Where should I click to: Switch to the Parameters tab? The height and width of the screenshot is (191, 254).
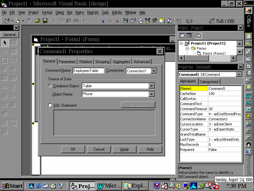pyautogui.click(x=67, y=61)
